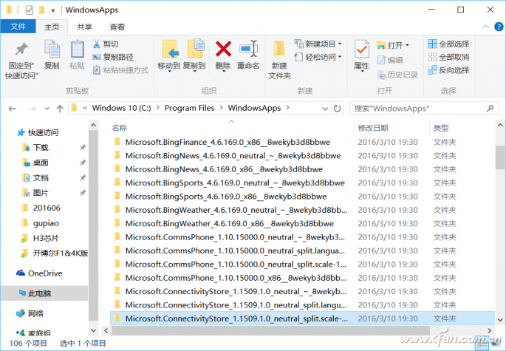506x351 pixels.
Task: Click History (历史记录)
Action: pos(397,75)
